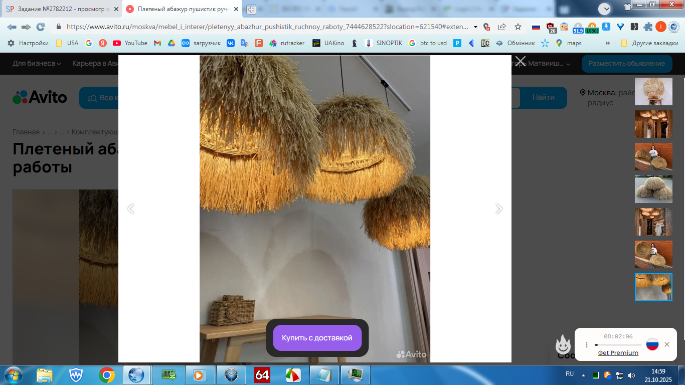Open the "btc to usd" bookmark
685x385 pixels.
pos(428,43)
